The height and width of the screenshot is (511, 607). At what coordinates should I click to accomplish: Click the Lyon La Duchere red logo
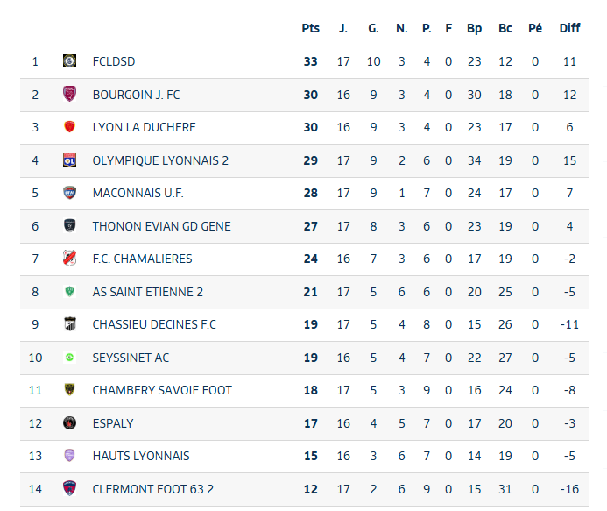(70, 127)
